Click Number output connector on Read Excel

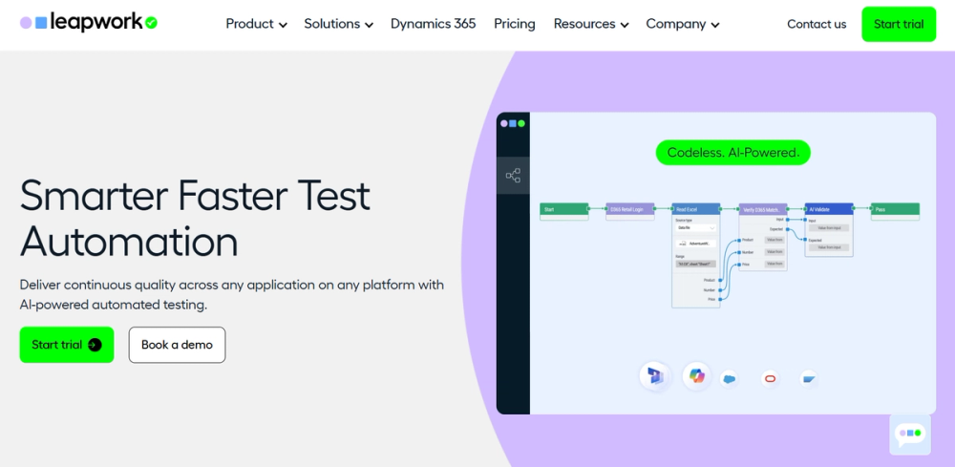click(x=720, y=289)
